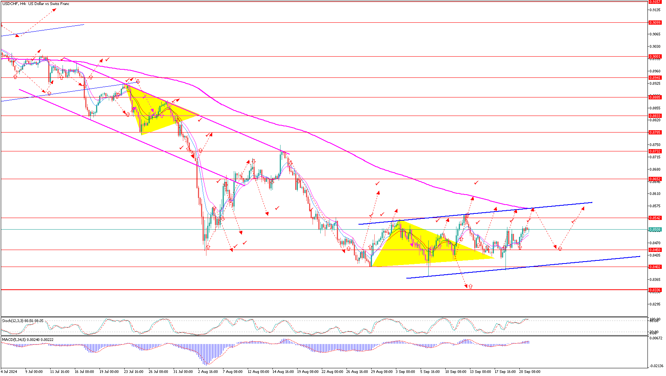Click the 9 Jul 00:00 time label
Image resolution: width=666 pixels, height=376 pixels.
click(34, 372)
